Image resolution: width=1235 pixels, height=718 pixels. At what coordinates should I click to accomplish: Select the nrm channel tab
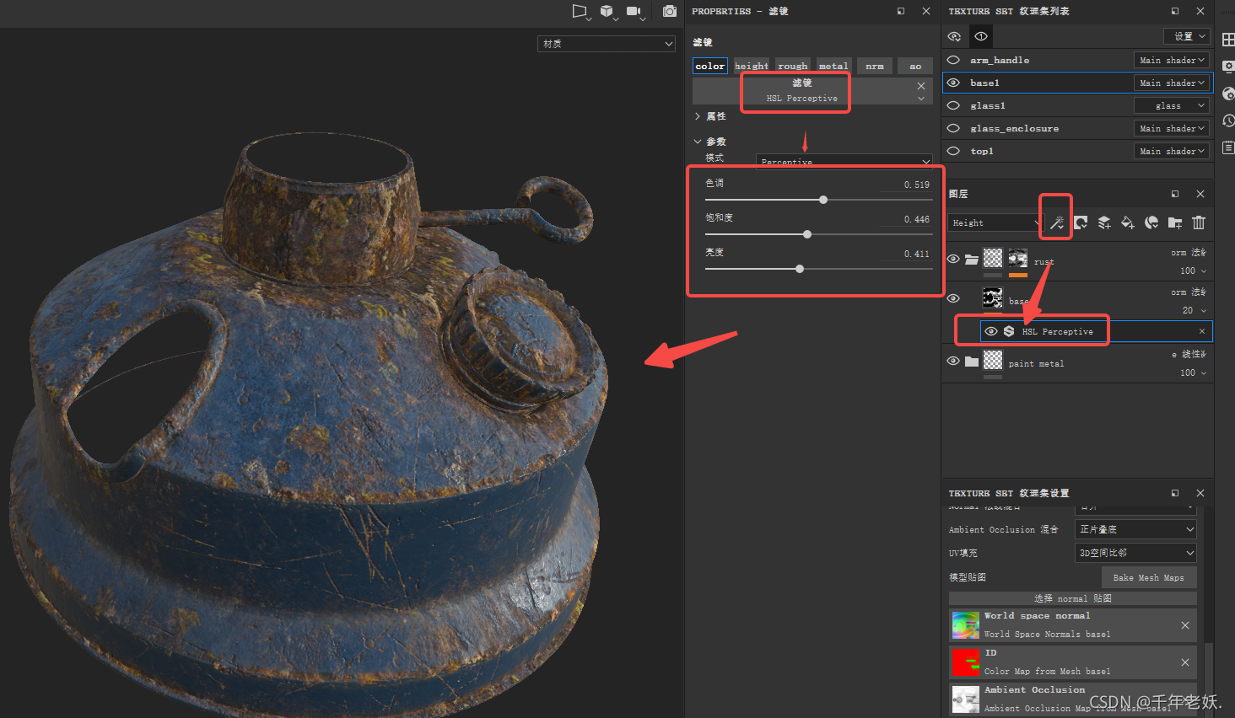pos(875,66)
